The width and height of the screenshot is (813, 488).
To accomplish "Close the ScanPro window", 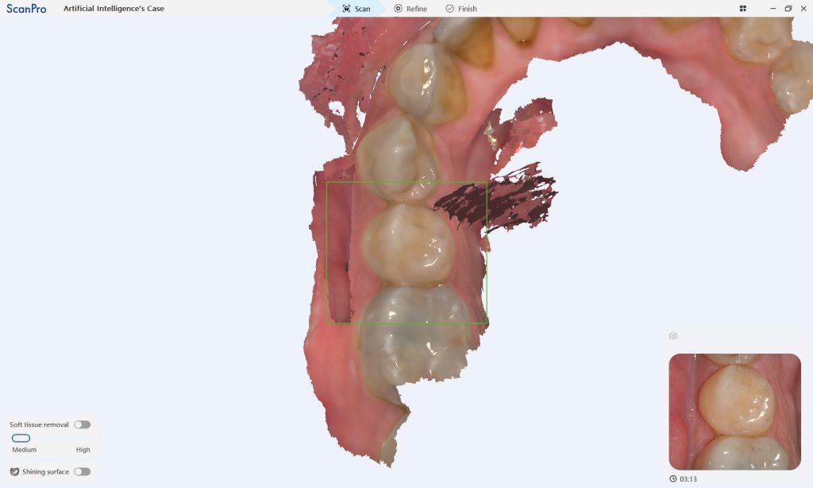I will tap(803, 9).
